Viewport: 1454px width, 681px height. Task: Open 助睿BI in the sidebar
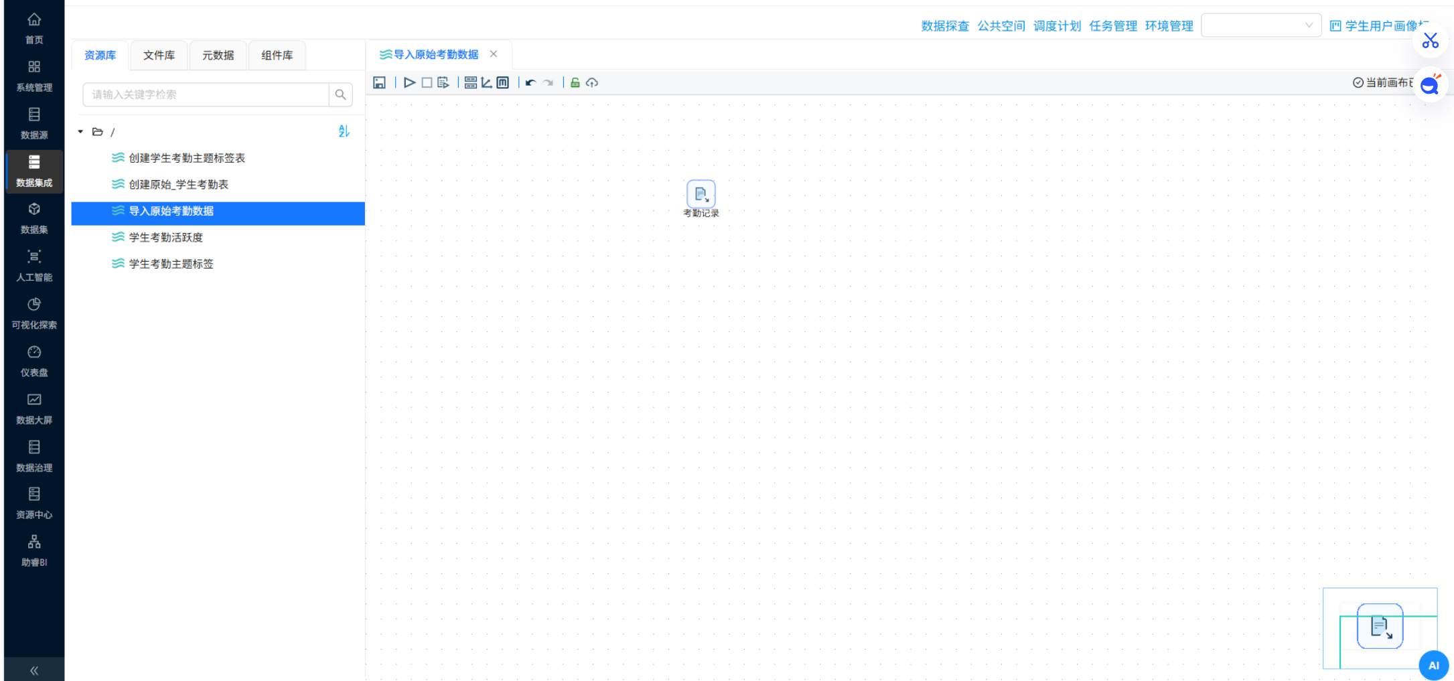tap(34, 551)
